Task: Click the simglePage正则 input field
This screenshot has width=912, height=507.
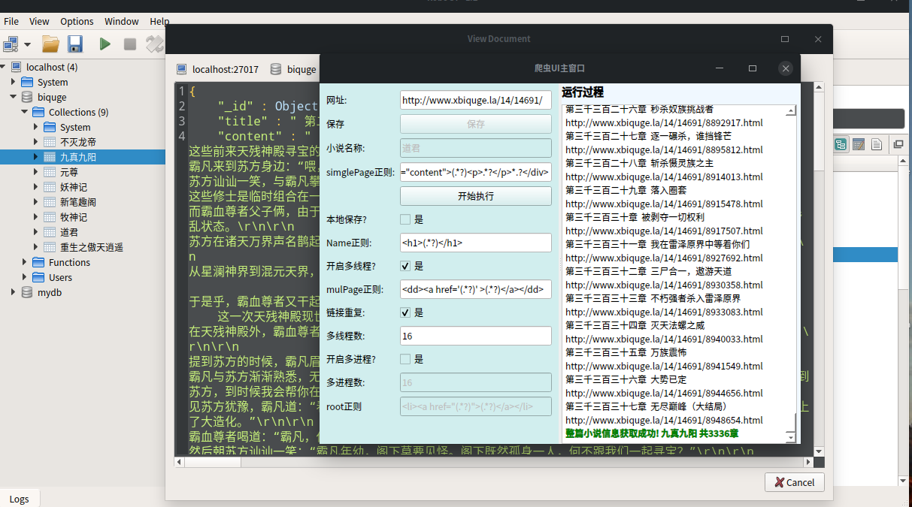Action: point(476,172)
